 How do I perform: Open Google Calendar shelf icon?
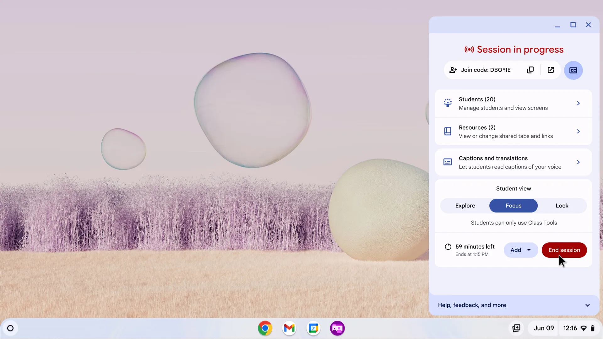tap(313, 328)
